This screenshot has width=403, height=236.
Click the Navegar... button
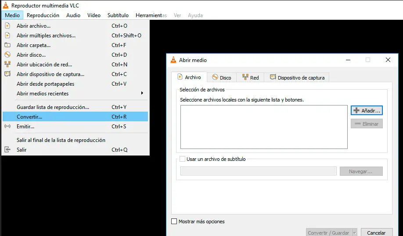click(x=361, y=171)
